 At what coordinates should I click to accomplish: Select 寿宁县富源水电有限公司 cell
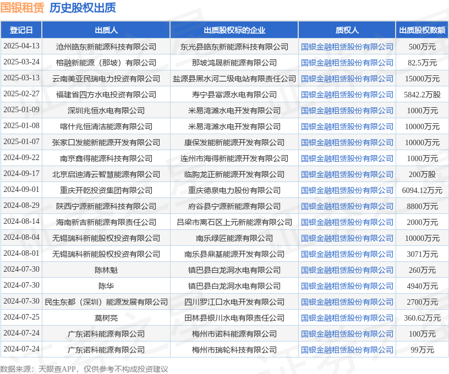[x=234, y=95]
